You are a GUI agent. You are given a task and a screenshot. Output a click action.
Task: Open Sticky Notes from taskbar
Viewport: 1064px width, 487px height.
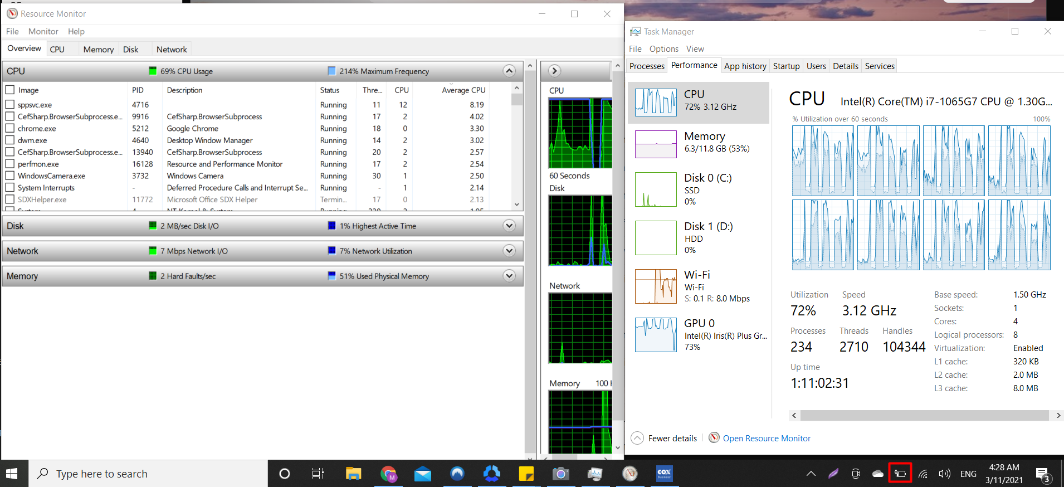click(x=526, y=474)
